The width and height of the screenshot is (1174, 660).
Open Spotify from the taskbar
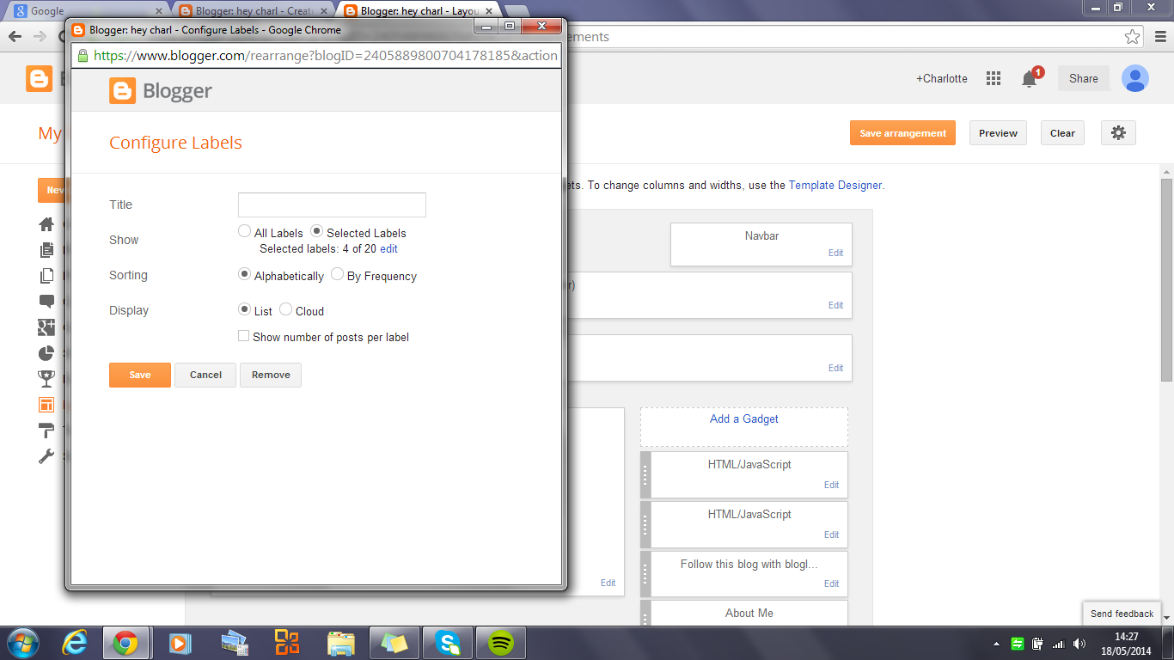pyautogui.click(x=501, y=643)
